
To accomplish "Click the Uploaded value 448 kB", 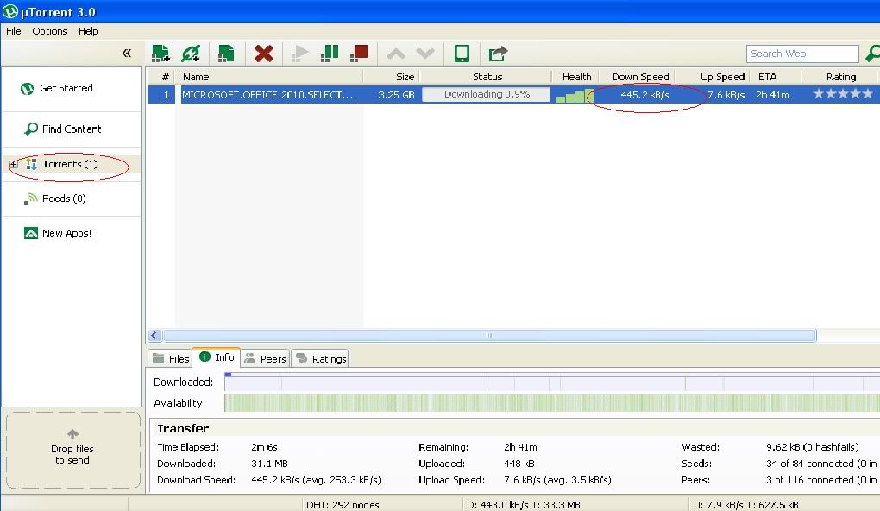I will point(519,464).
